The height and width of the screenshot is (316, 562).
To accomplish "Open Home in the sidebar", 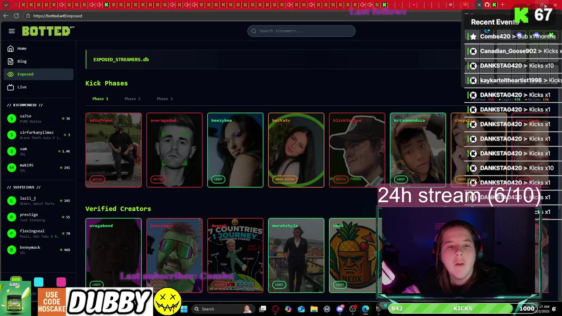I will pos(39,48).
